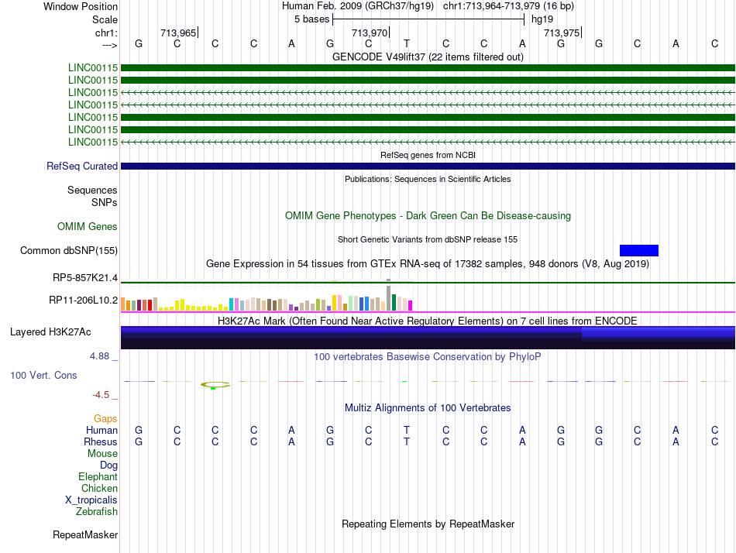
Task: Open the OMIM Gene Phenotypes track title
Action: pyautogui.click(x=428, y=215)
